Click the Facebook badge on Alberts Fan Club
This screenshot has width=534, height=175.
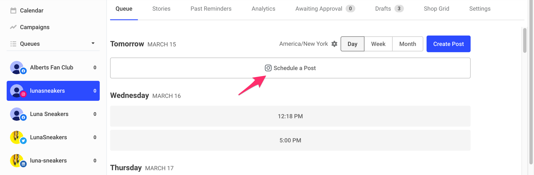click(23, 71)
